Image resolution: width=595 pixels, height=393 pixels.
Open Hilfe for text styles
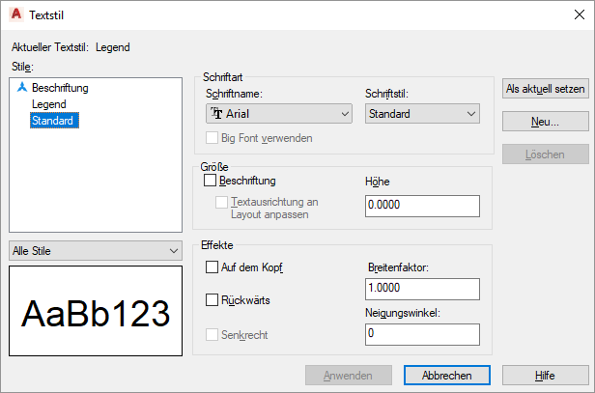click(x=546, y=376)
